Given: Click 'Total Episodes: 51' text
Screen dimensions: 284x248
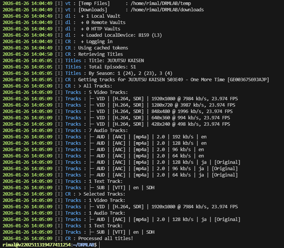Looking at the screenshot, I should click(x=112, y=67).
